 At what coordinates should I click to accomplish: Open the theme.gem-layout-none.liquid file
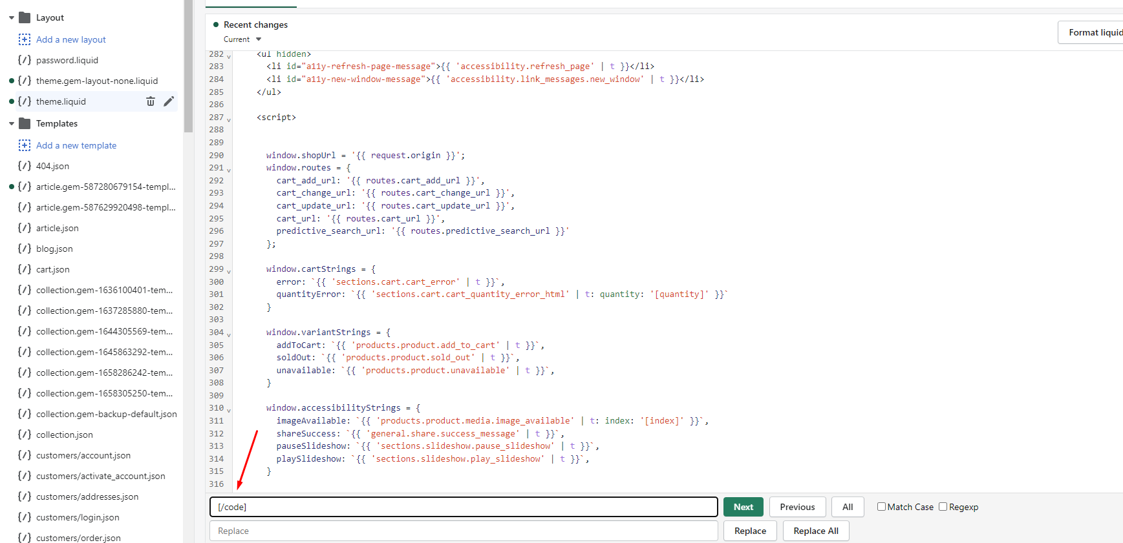click(x=96, y=81)
